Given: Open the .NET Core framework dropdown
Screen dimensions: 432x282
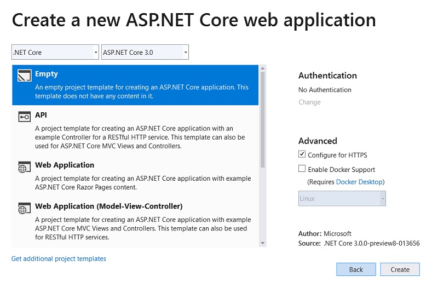Looking at the screenshot, I should tap(55, 52).
